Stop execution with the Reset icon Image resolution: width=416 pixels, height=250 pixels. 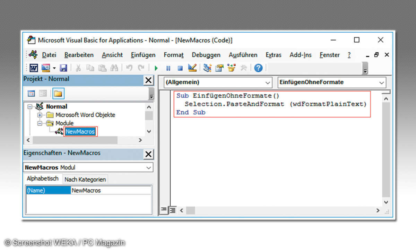point(180,68)
